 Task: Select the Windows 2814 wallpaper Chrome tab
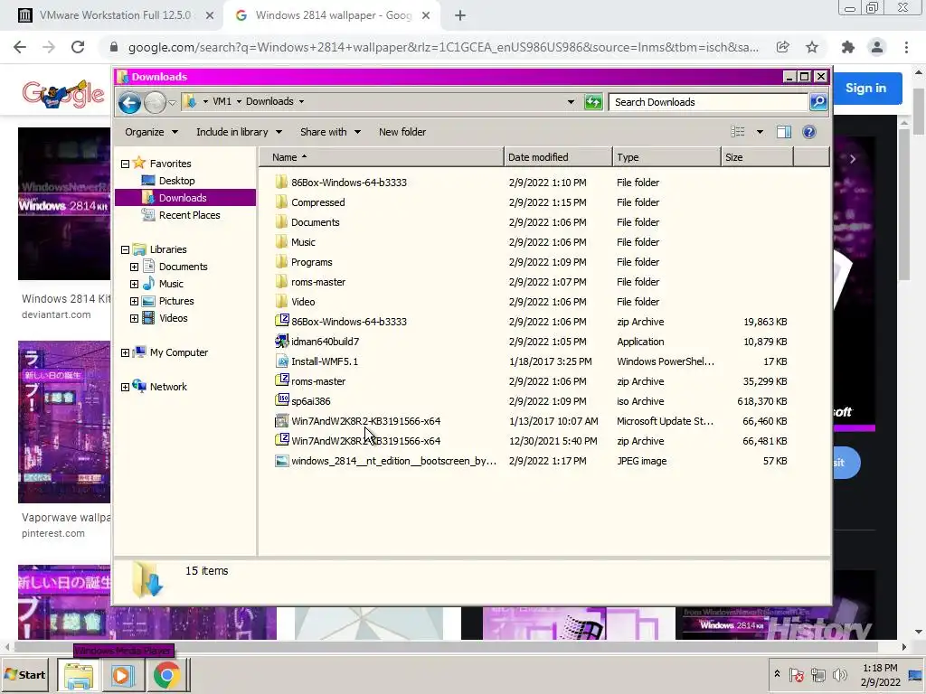pyautogui.click(x=333, y=15)
